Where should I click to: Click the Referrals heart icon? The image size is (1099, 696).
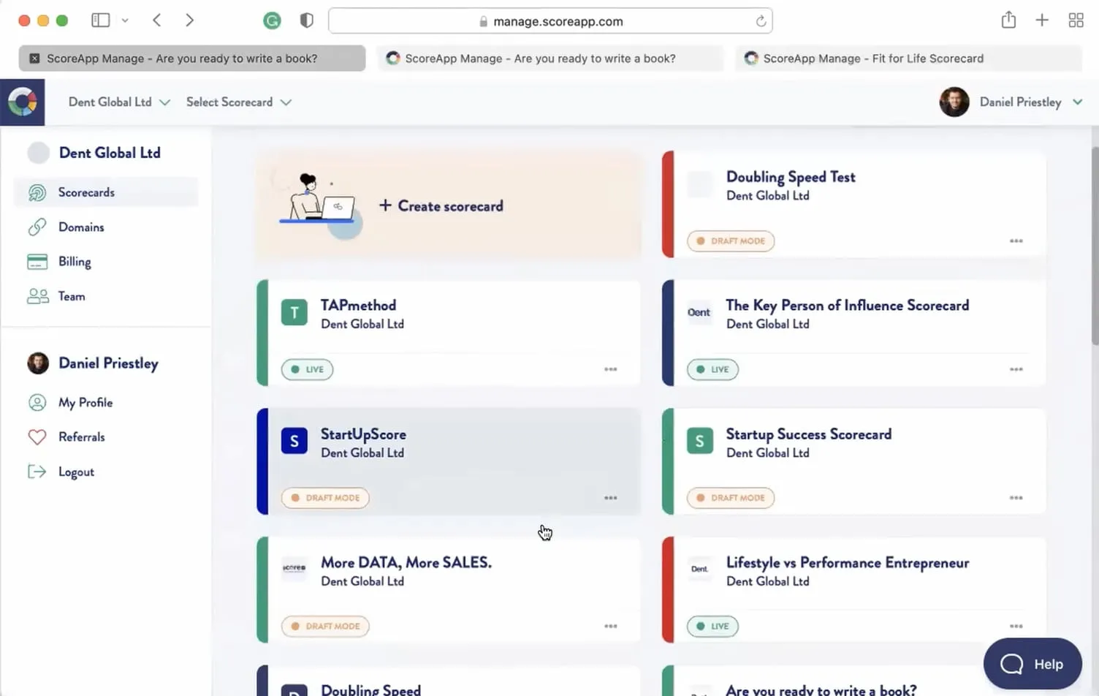click(x=37, y=436)
